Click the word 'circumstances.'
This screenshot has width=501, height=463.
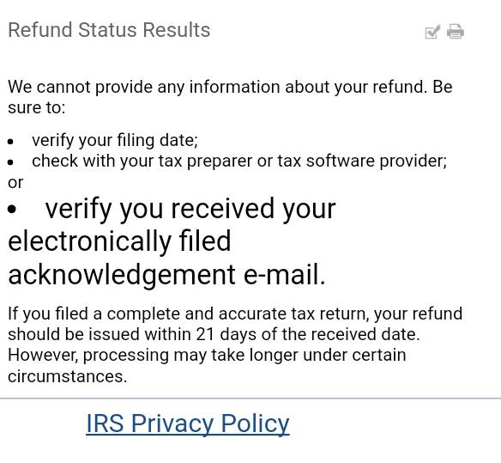68,376
